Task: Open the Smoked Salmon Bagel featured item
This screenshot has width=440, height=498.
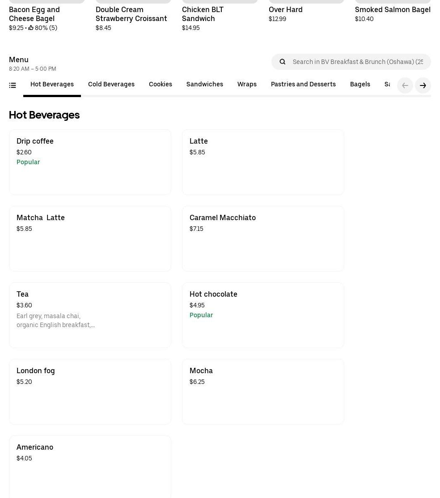Action: [x=392, y=9]
